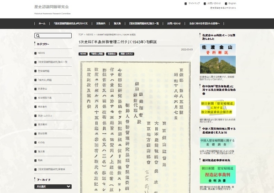Open 『歴史認識問題研究』論文一覧 in the navigation bar
The height and width of the screenshot is (193, 274).
click(x=144, y=23)
